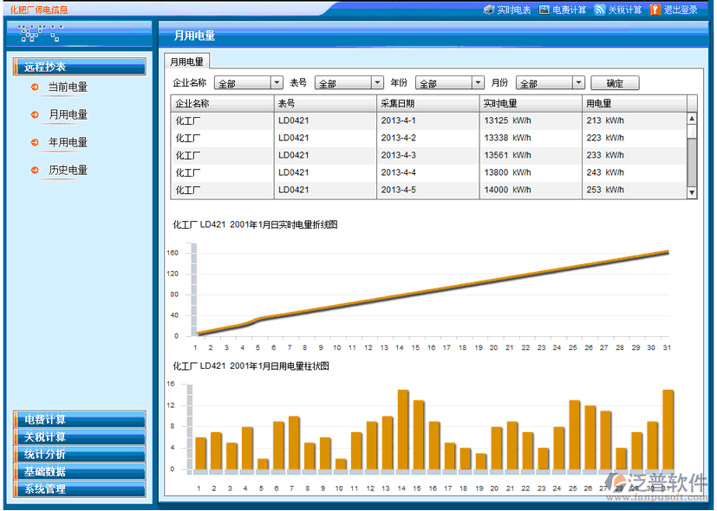This screenshot has width=717, height=511.
Task: Open the 历史电量 link in sidebar
Action: pyautogui.click(x=68, y=171)
